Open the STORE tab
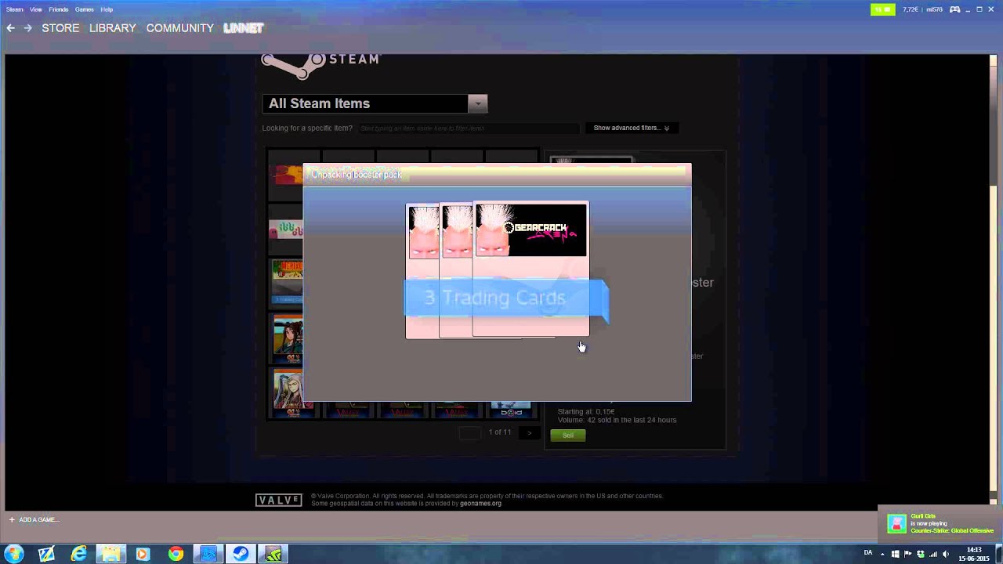1003x564 pixels. point(60,28)
